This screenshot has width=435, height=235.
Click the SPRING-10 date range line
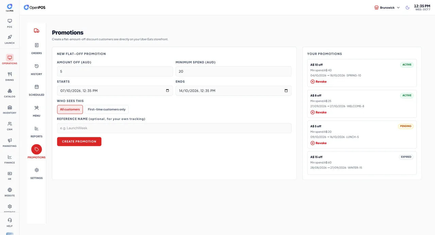[x=336, y=75]
